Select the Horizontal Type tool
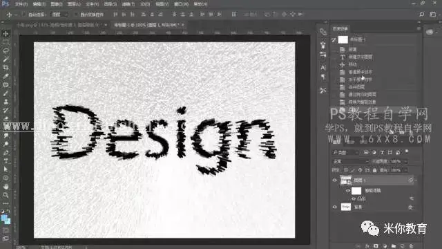Image resolution: width=442 pixels, height=249 pixels. [x=6, y=161]
